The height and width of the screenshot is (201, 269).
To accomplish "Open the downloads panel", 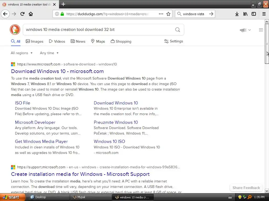I will coord(237,14).
